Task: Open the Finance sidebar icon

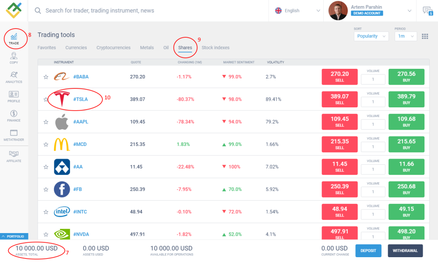Action: 14,116
